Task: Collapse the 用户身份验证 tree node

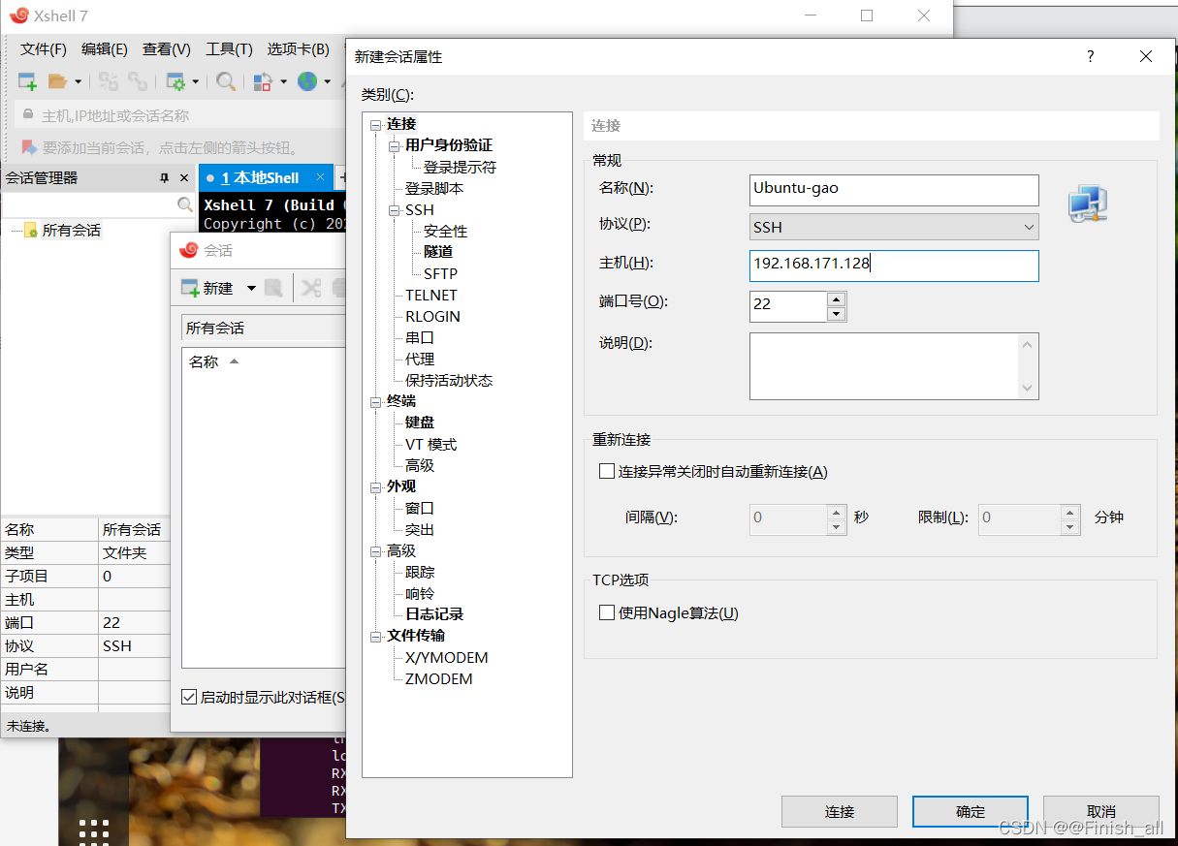Action: tap(395, 145)
